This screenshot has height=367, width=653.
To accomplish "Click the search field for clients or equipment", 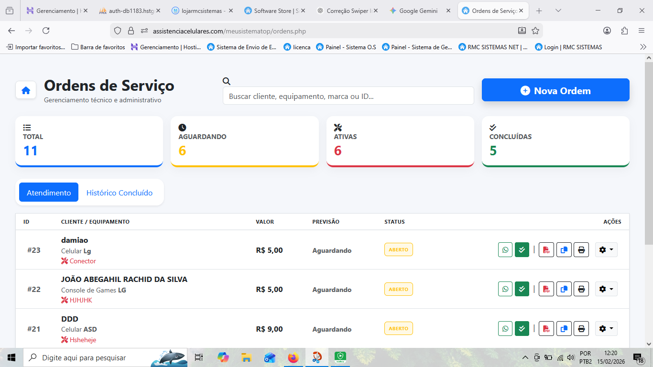I will 348,96.
